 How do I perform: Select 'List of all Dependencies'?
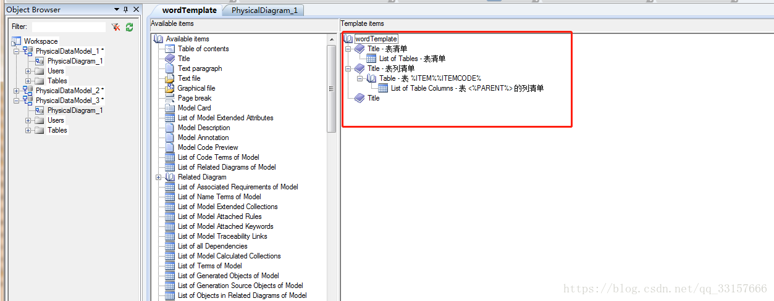pos(212,246)
